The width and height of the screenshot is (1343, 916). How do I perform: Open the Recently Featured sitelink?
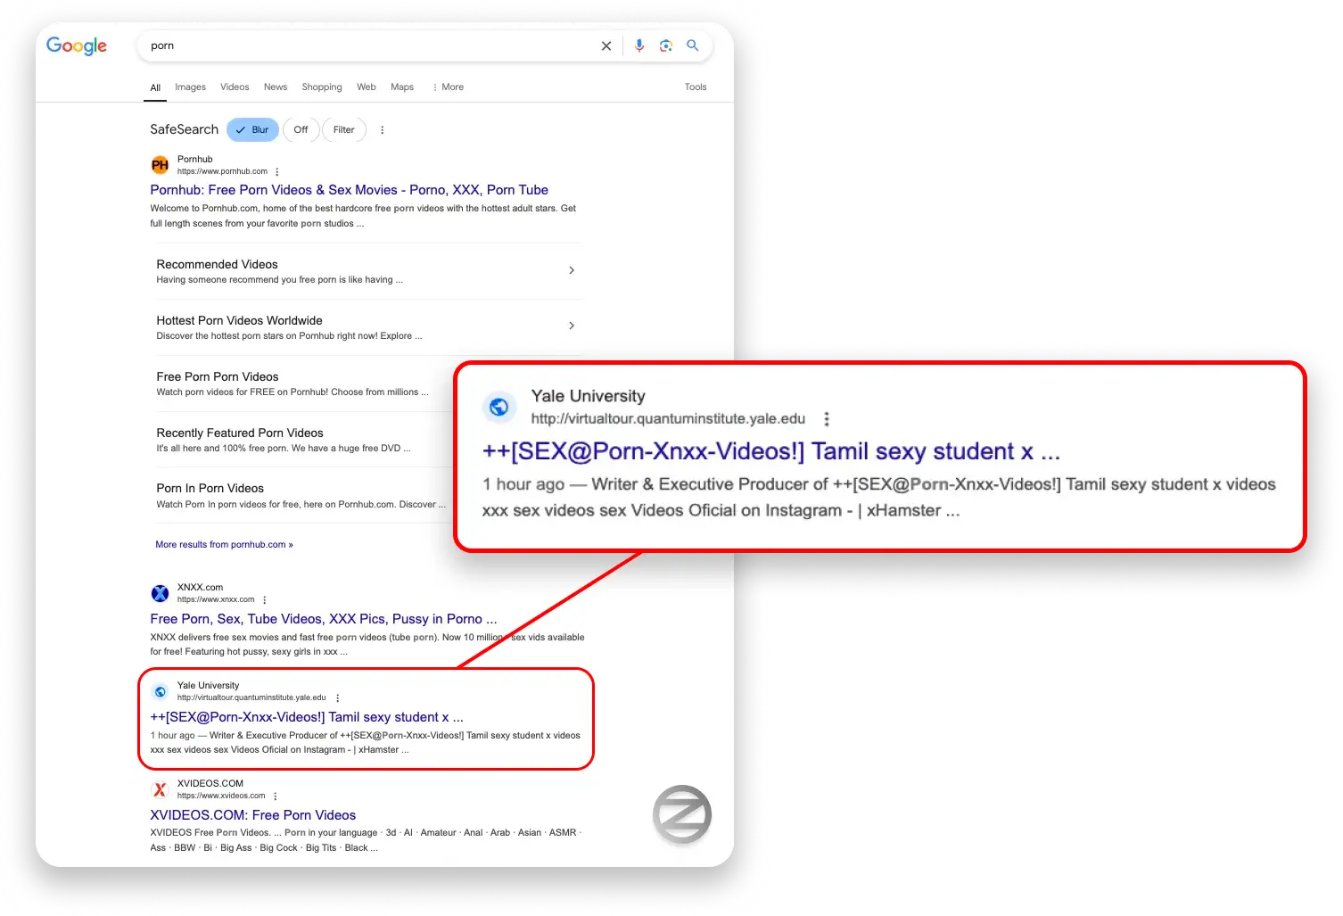240,433
